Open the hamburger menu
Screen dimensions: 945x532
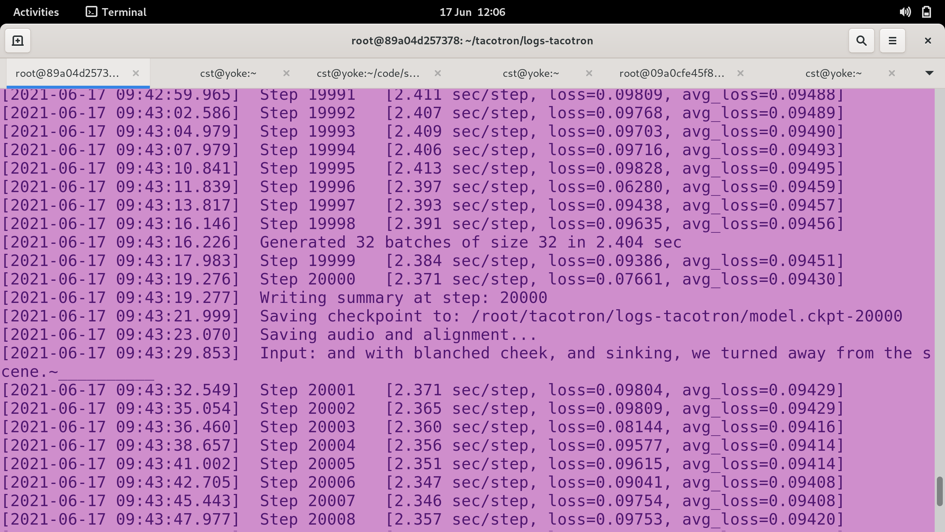892,41
